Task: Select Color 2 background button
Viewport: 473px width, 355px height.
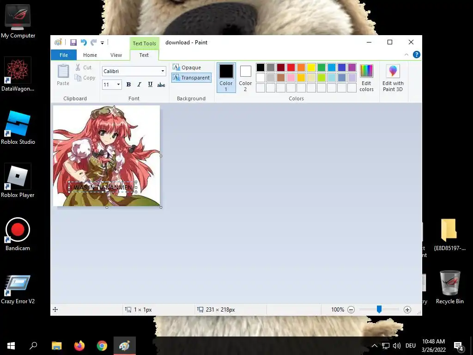Action: (245, 78)
